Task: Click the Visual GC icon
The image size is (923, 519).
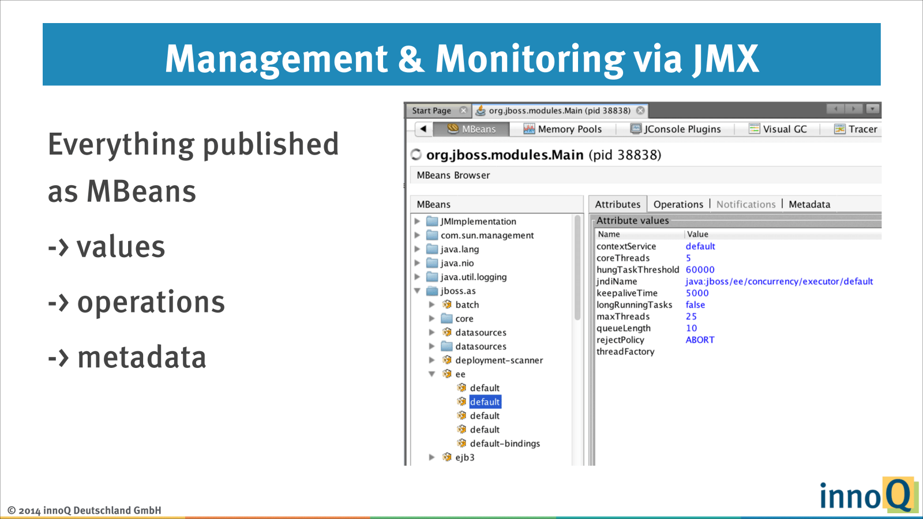Action: (x=754, y=129)
